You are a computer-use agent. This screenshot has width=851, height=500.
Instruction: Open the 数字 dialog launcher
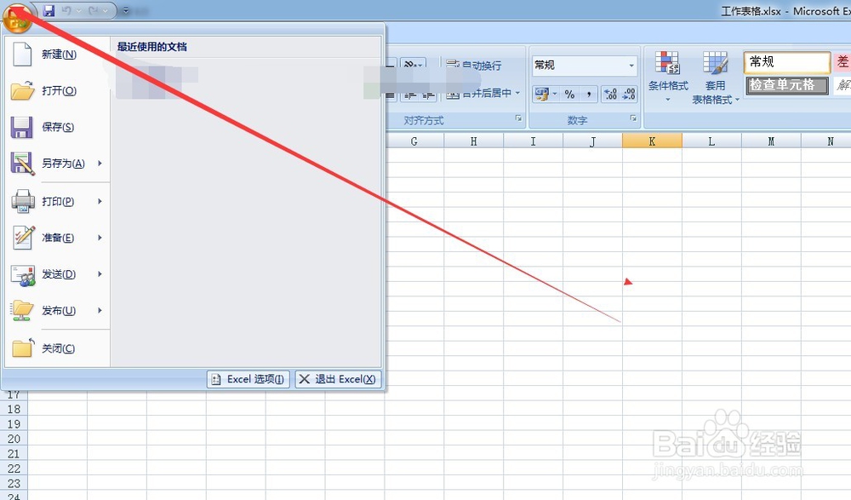pyautogui.click(x=633, y=118)
